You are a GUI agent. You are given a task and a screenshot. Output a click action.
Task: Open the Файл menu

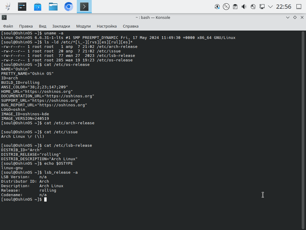[8, 26]
